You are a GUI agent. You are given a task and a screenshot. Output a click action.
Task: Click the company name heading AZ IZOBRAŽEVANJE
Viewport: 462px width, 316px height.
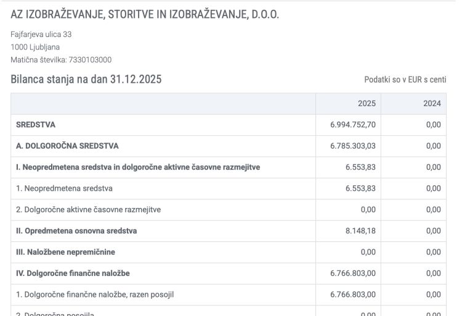coord(145,14)
